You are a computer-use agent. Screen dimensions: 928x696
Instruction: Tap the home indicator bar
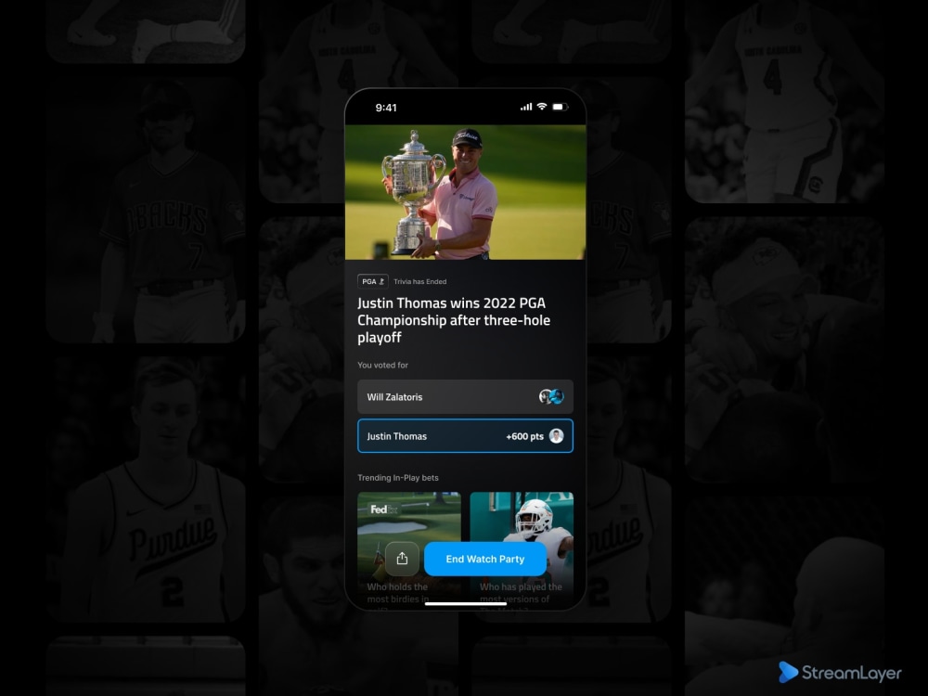click(465, 604)
